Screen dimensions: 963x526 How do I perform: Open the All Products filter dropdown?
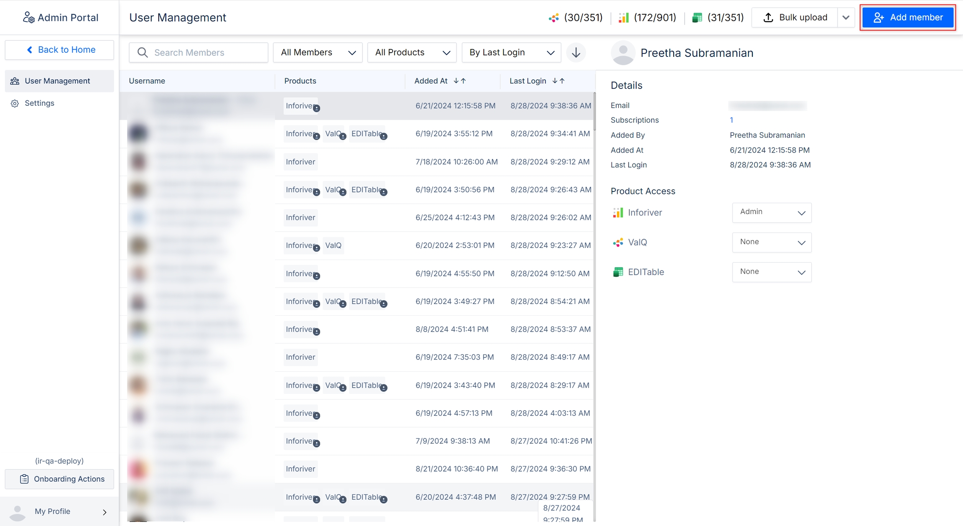pyautogui.click(x=412, y=53)
